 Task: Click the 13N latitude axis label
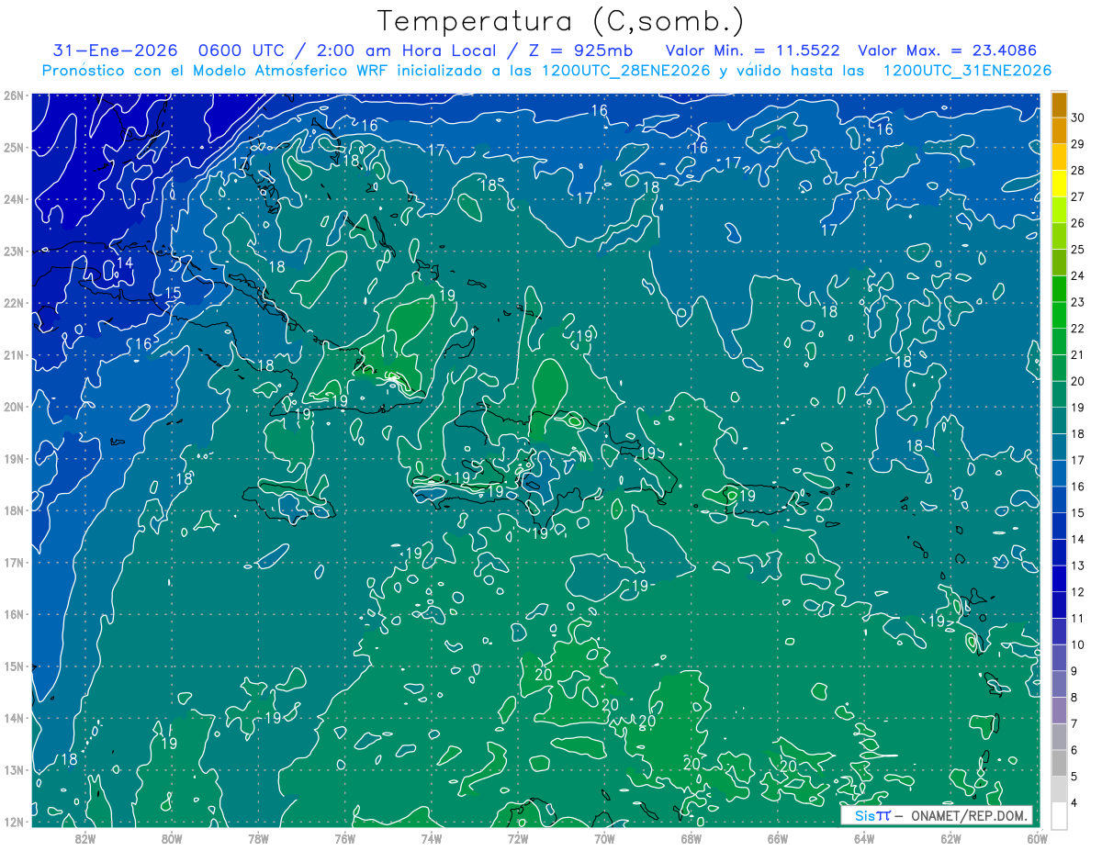[14, 770]
